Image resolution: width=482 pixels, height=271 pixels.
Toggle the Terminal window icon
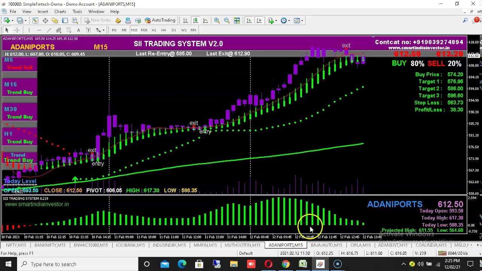pos(65,20)
